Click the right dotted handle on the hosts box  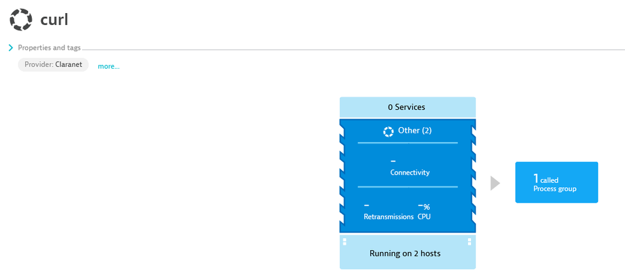pos(470,242)
